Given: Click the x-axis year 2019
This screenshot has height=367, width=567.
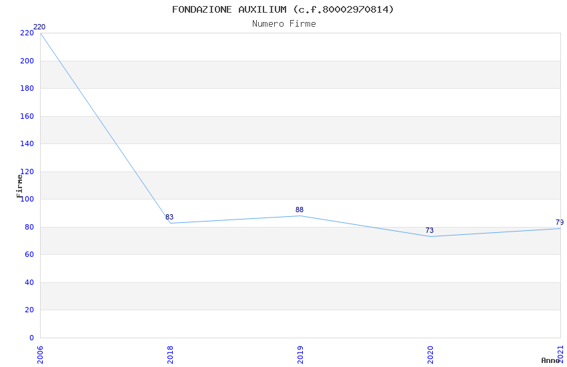Looking at the screenshot, I should click(x=300, y=355).
